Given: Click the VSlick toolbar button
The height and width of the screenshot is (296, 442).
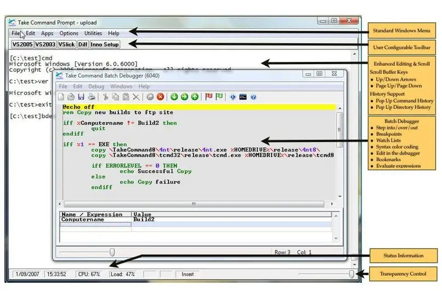Looking at the screenshot, I should pos(66,44).
